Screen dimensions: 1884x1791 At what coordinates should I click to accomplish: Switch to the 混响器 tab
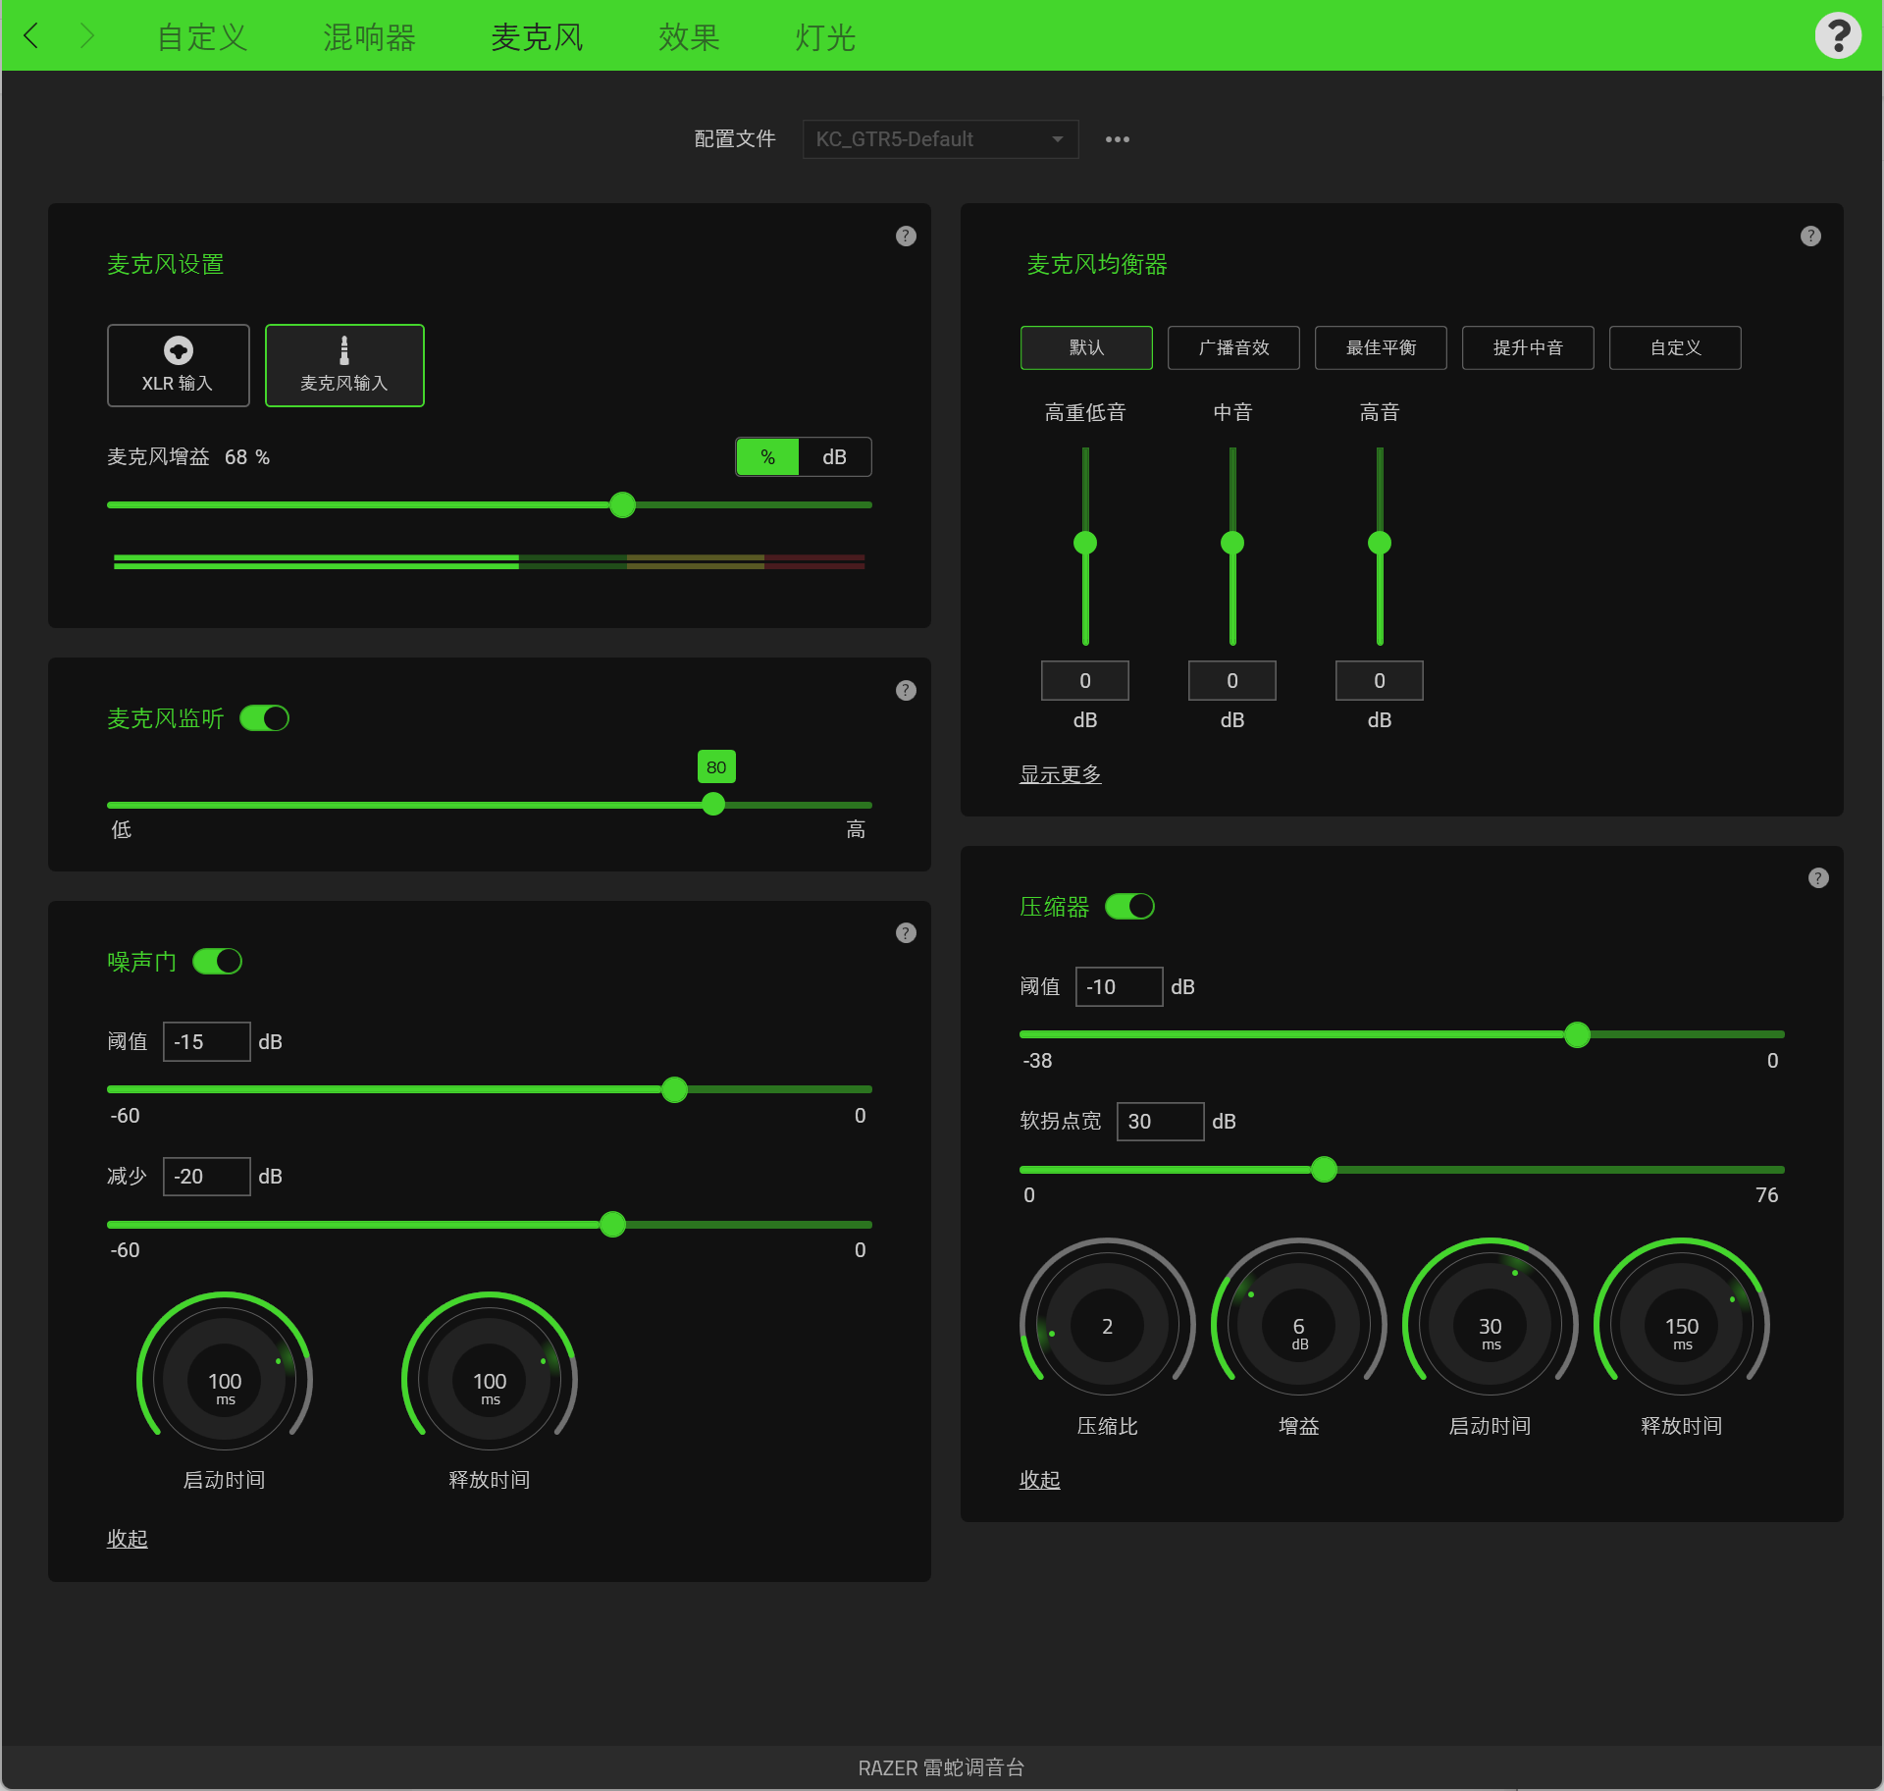(x=369, y=37)
